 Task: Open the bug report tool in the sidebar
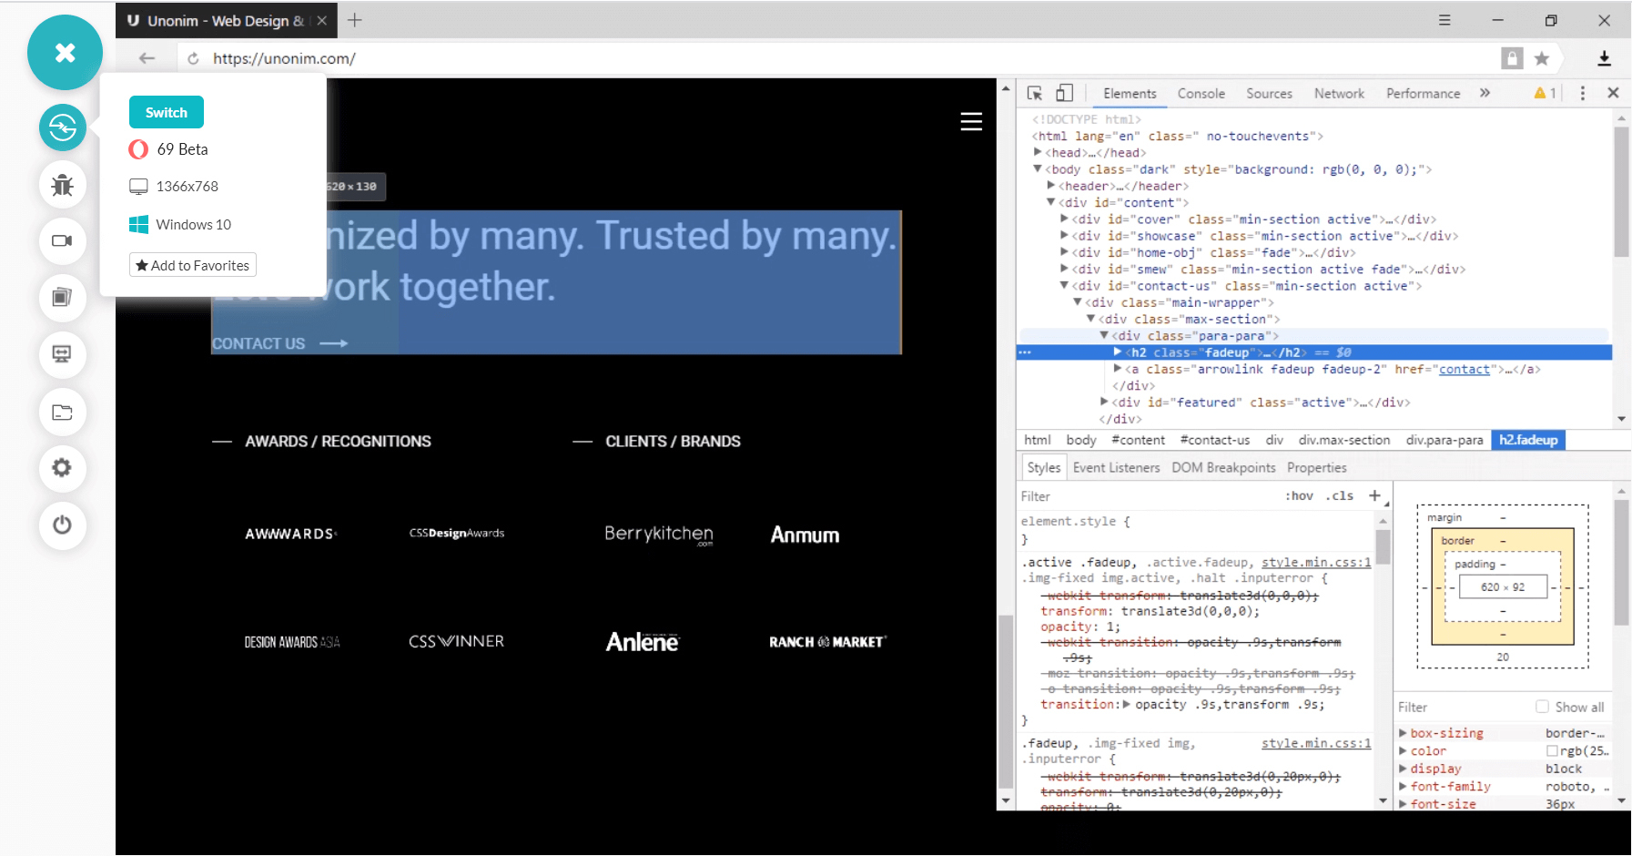(62, 185)
